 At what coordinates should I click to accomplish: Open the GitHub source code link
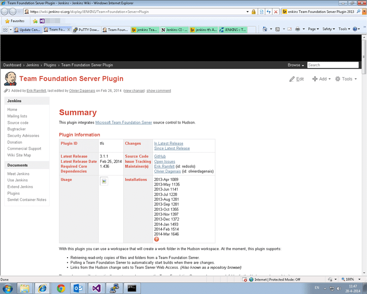[x=160, y=156]
